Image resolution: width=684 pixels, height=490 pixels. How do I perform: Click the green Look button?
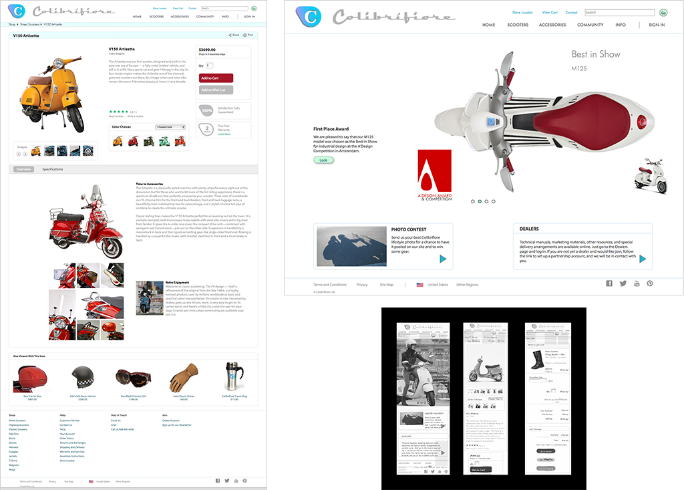323,160
